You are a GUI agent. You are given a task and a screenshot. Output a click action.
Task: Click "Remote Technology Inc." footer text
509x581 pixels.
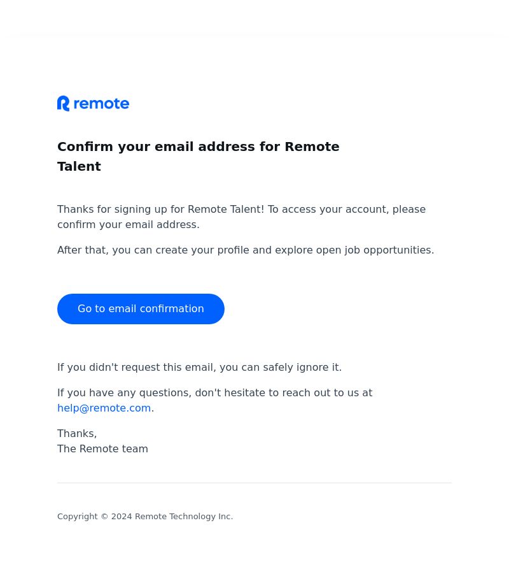click(x=184, y=517)
